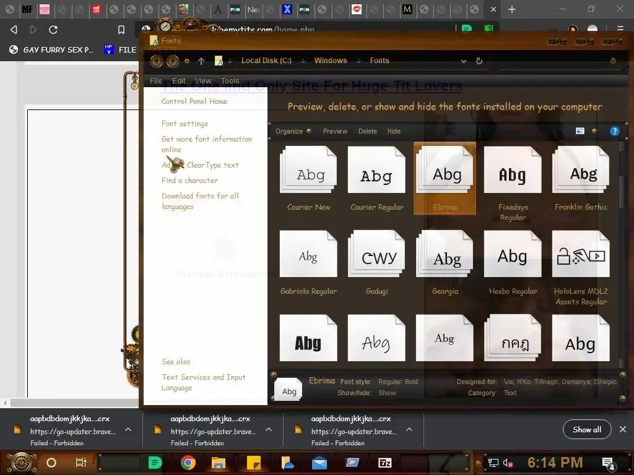
Task: Toggle the muted volume icon in tray
Action: (x=508, y=463)
